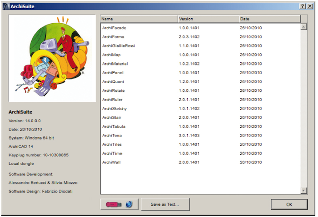This screenshot has height=217, width=318.
Task: Select the ArchiRuler row
Action: (200, 100)
